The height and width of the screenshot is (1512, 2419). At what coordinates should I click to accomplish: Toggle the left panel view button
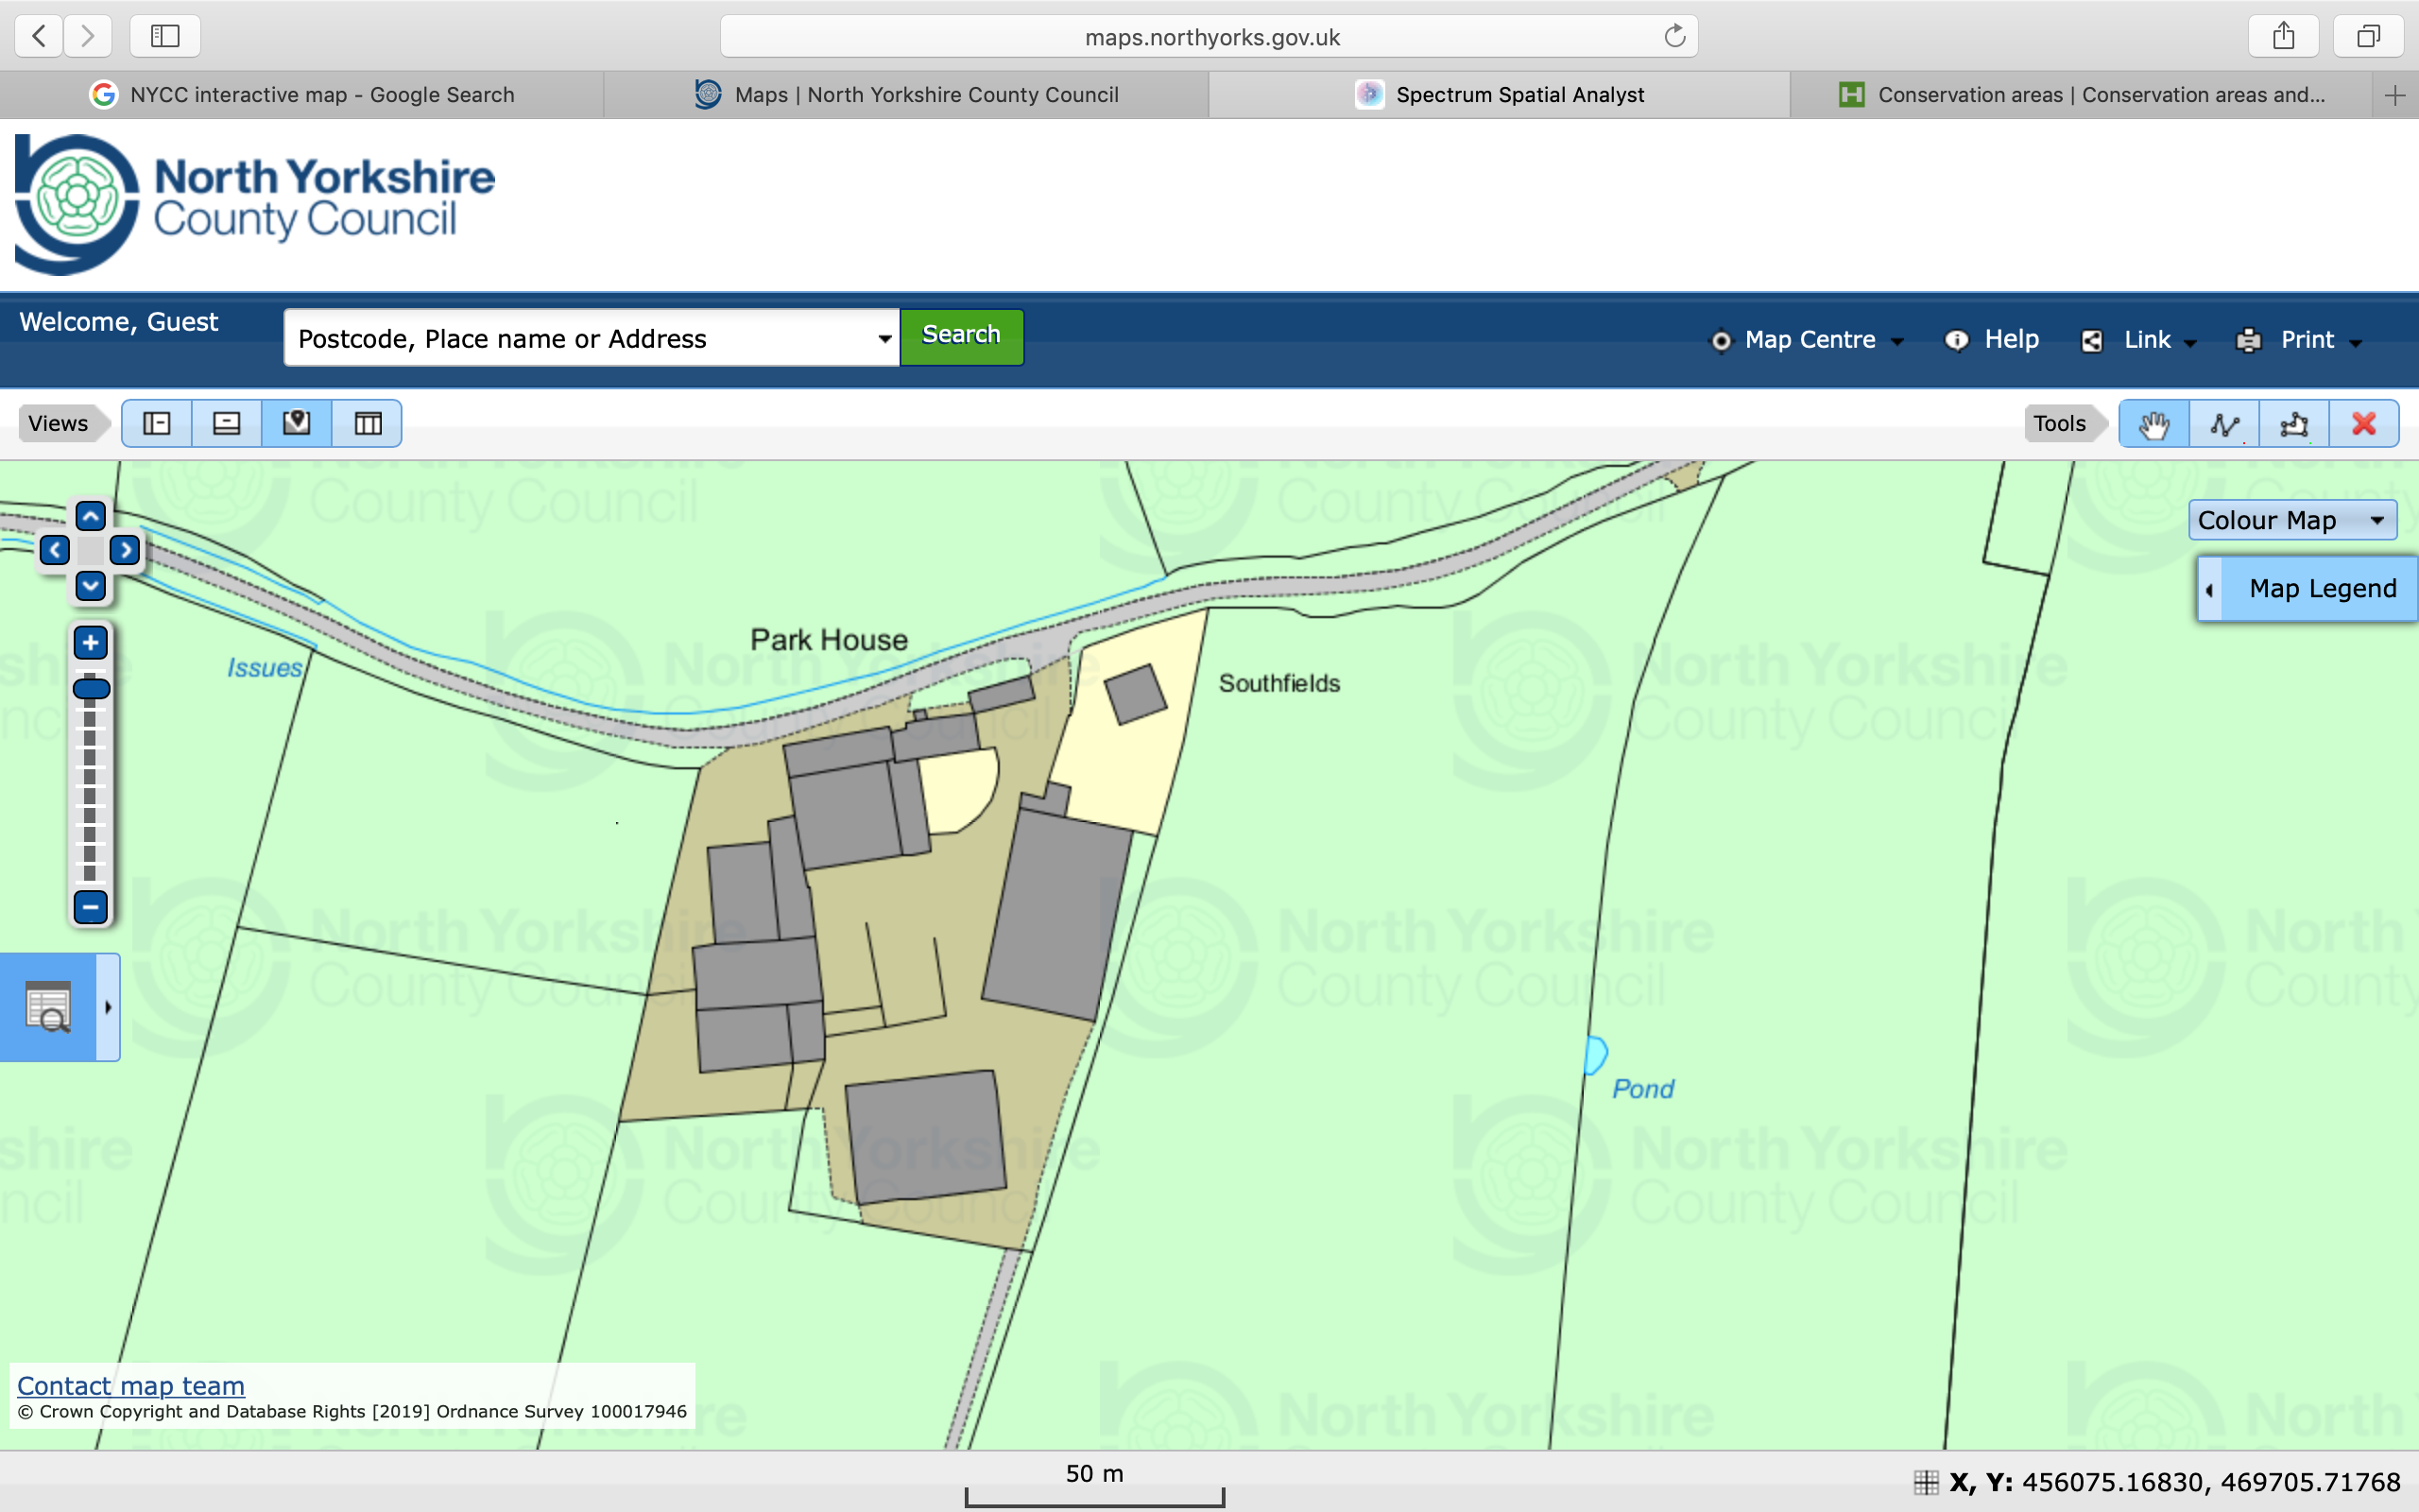click(x=157, y=424)
